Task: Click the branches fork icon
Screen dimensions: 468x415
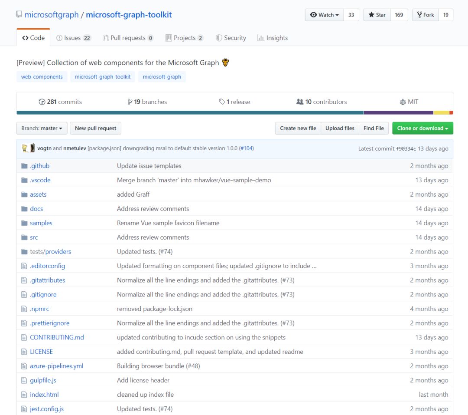Action: pos(130,102)
